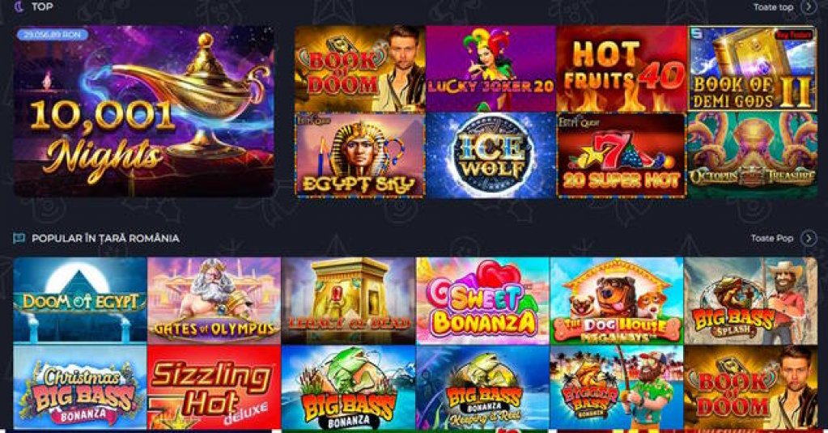Click the flag icon beside Popular heading
828x433 pixels.
[x=19, y=238]
